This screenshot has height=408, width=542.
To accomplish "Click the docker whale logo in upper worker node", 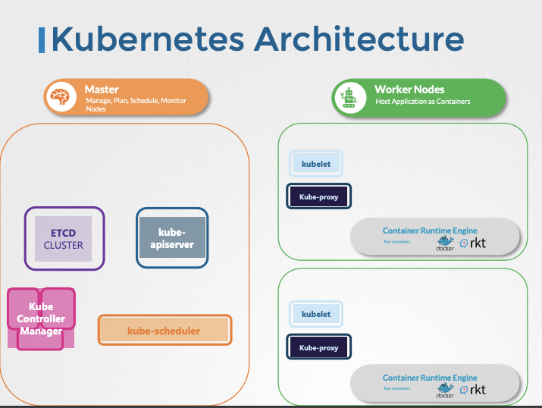I will (x=445, y=243).
